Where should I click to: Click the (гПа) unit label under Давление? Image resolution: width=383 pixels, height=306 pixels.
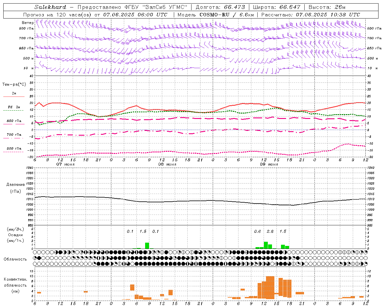16,192
